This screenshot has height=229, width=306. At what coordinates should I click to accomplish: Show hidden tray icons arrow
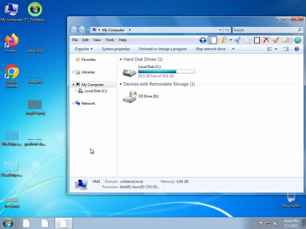click(254, 223)
